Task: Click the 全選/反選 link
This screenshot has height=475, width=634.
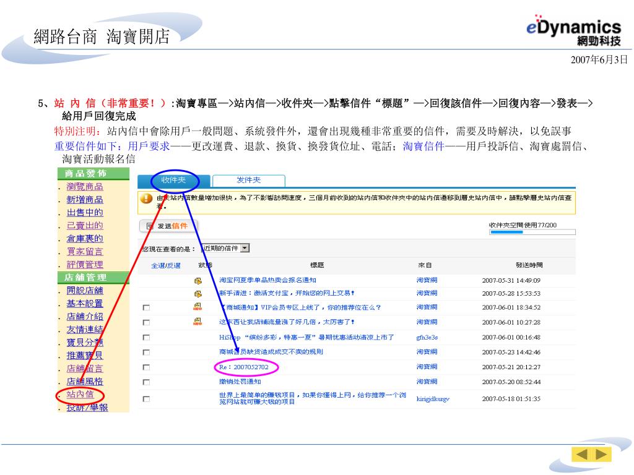Action: (x=166, y=265)
